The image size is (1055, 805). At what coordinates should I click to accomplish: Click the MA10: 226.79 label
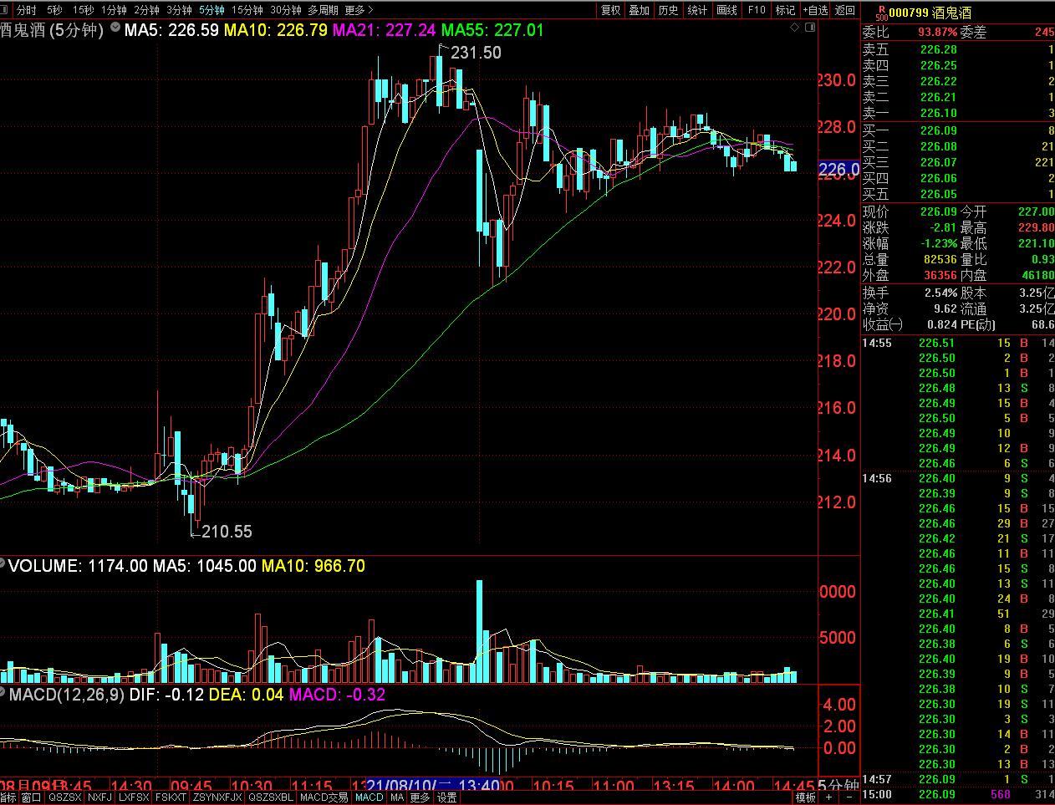point(276,30)
